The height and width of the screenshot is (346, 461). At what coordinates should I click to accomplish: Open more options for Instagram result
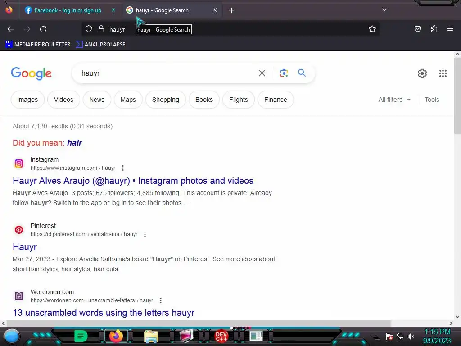pyautogui.click(x=123, y=168)
